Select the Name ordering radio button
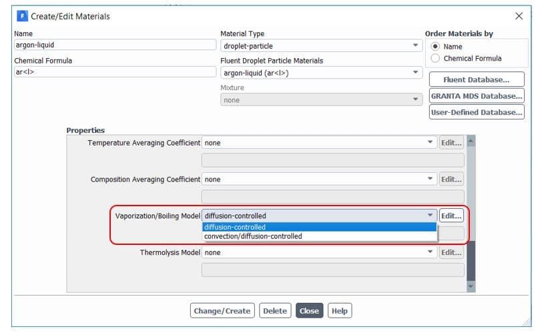Viewport: 546px width, 333px height. coord(436,47)
